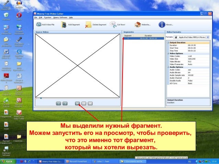
Task: Click the Add Video File film reel icon
Action: pyautogui.click(x=39, y=24)
